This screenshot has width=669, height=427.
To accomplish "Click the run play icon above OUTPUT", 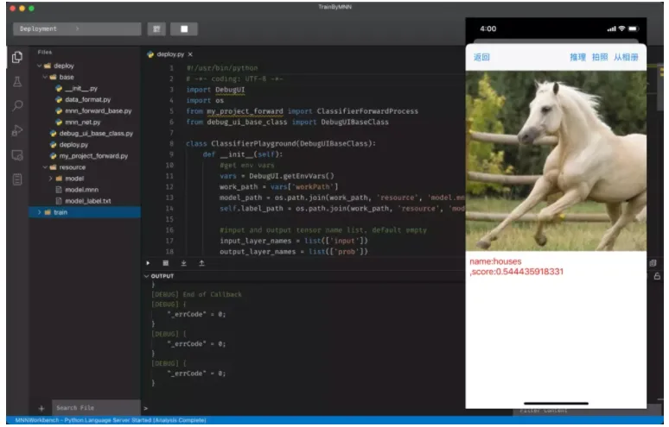I will (x=148, y=263).
